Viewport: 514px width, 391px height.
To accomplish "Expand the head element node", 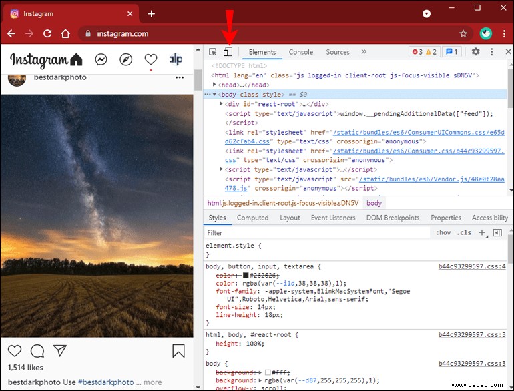I will point(214,85).
